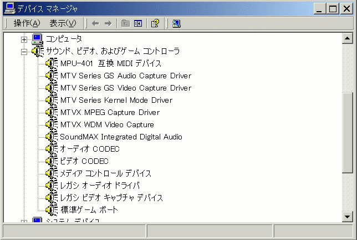Select SoundMAX Integrated Digital Audio device
357x240 pixels.
click(121, 137)
